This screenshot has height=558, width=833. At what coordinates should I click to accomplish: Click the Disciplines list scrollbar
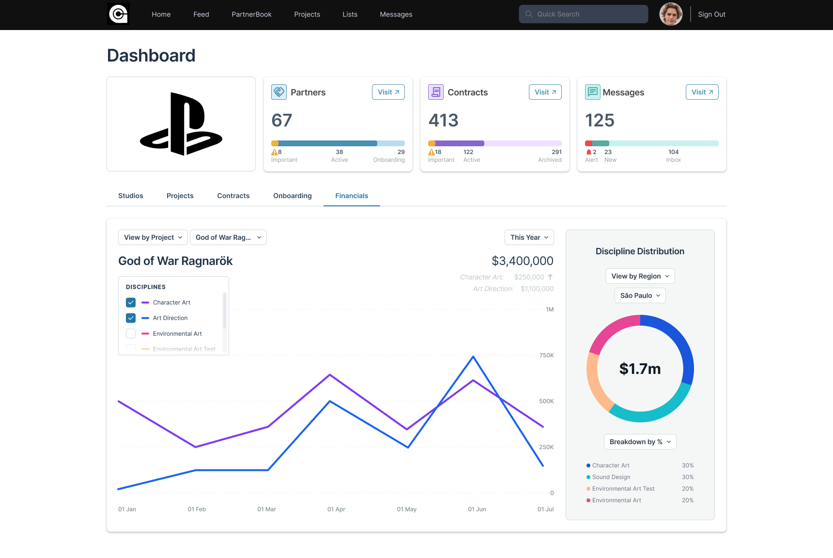[x=225, y=311]
